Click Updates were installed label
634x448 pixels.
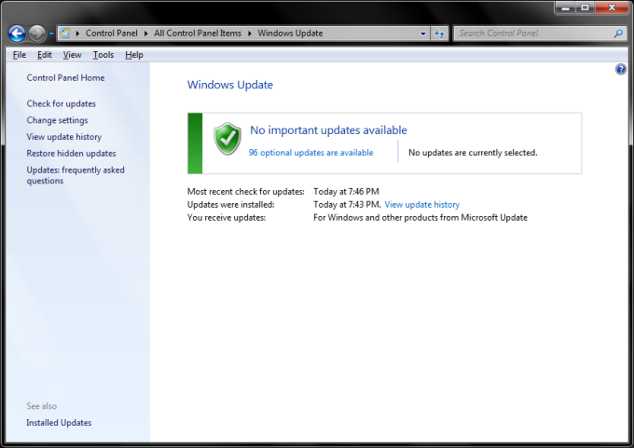[230, 205]
